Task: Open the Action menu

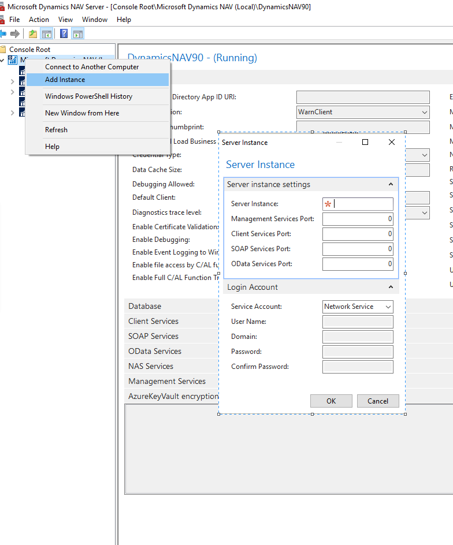Action: click(x=39, y=20)
